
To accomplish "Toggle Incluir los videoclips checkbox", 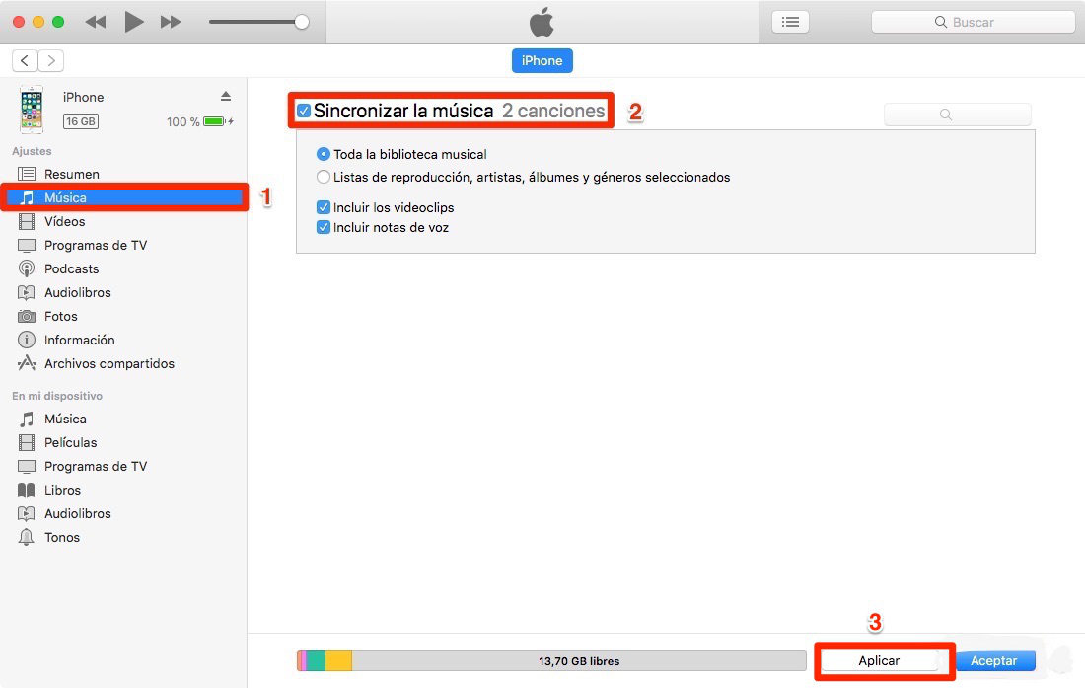I will [x=324, y=207].
